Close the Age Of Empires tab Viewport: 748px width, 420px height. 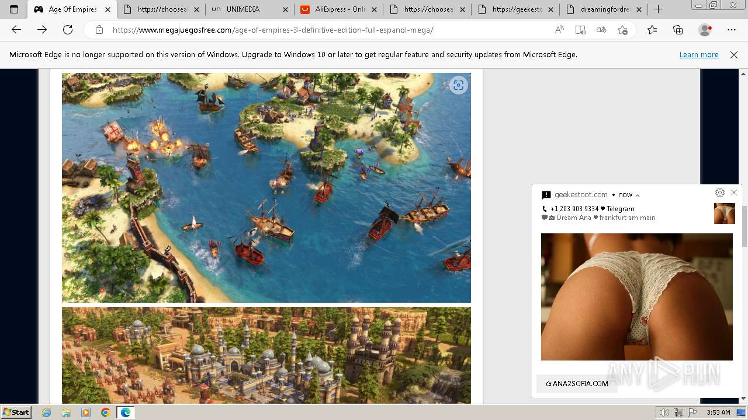coord(108,9)
